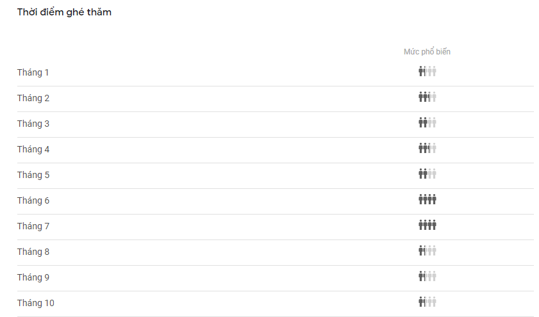Click the popularity icon for Tháng 3
This screenshot has width=539, height=317.
pos(427,122)
